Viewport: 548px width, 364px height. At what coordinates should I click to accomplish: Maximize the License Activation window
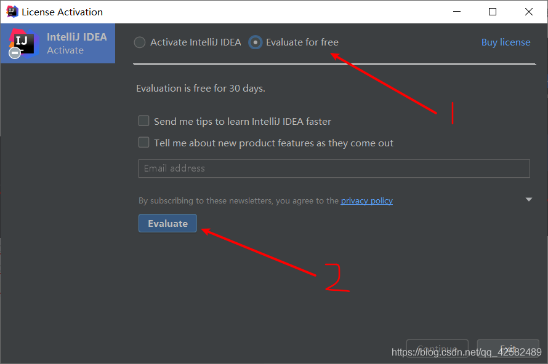click(493, 12)
